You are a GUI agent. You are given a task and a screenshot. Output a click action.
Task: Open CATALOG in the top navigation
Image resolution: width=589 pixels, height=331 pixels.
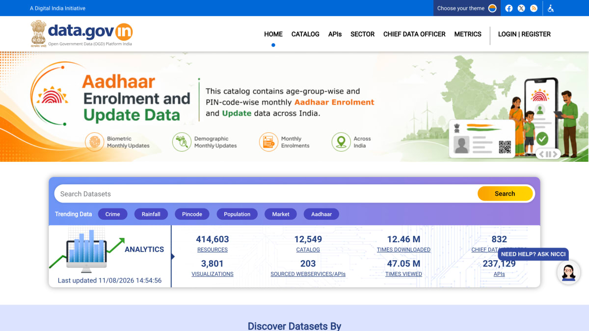(x=305, y=34)
